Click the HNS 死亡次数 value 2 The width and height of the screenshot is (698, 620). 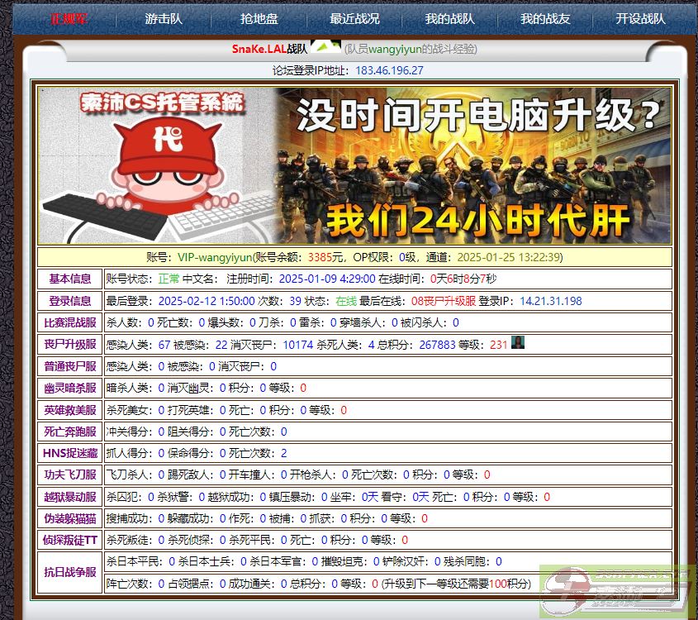(284, 453)
